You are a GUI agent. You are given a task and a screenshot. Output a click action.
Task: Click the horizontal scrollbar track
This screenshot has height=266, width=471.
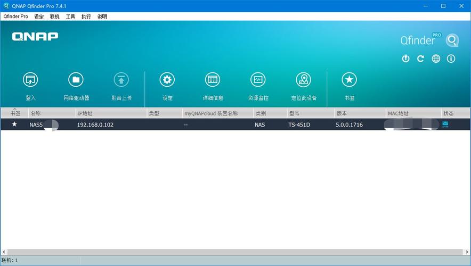click(x=235, y=252)
